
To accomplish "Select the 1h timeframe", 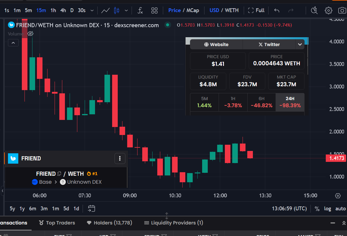I will click(x=53, y=10).
